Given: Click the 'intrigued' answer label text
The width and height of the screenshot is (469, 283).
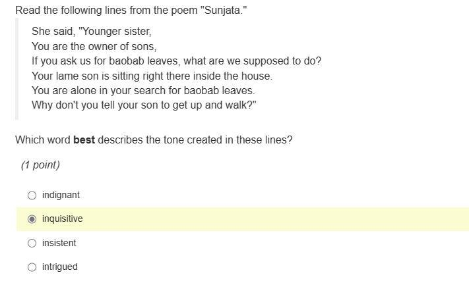Looking at the screenshot, I should [x=60, y=267].
